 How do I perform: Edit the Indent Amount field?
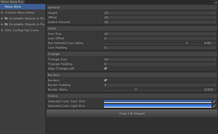point(160,22)
